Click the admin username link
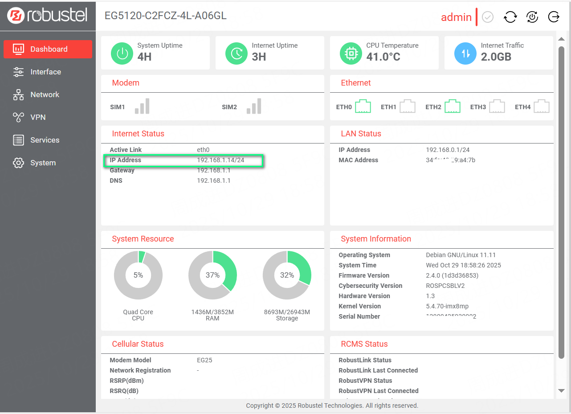Image resolution: width=571 pixels, height=414 pixels. [456, 17]
